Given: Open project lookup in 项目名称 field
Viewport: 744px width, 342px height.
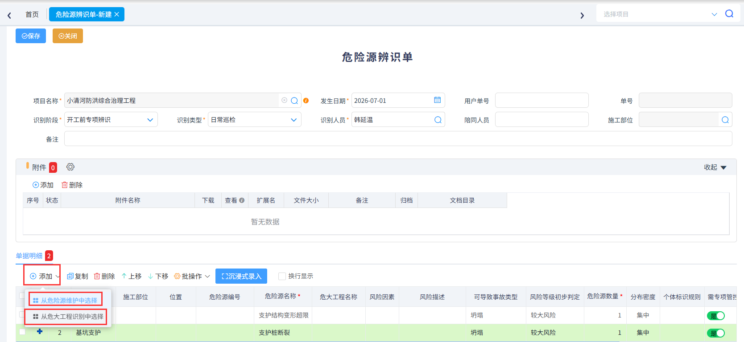Looking at the screenshot, I should (294, 101).
